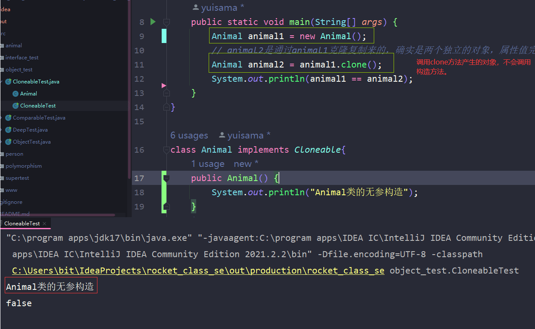Screen dimensions: 535x329
Task: Click the ComparableTest.java file icon
Action: [x=8, y=118]
